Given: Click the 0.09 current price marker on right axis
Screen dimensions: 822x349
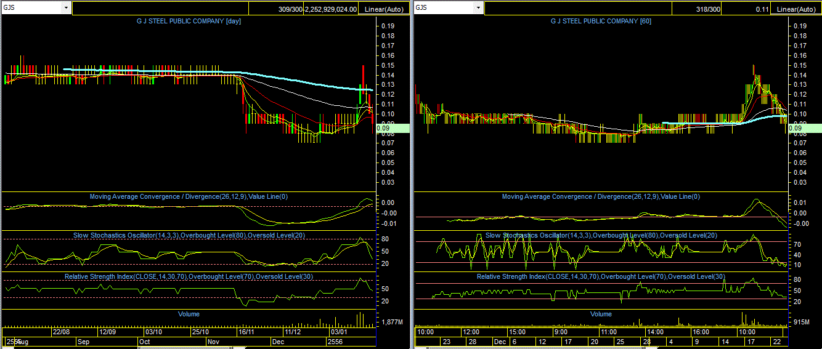Looking at the screenshot, I should click(805, 128).
